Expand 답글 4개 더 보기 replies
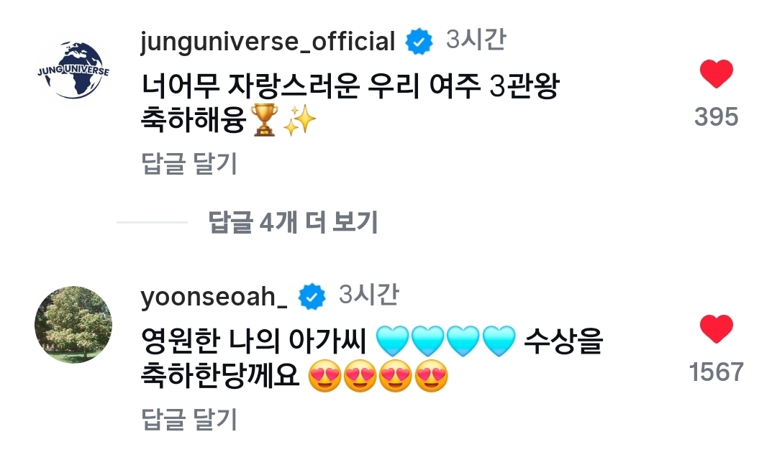 [x=293, y=222]
